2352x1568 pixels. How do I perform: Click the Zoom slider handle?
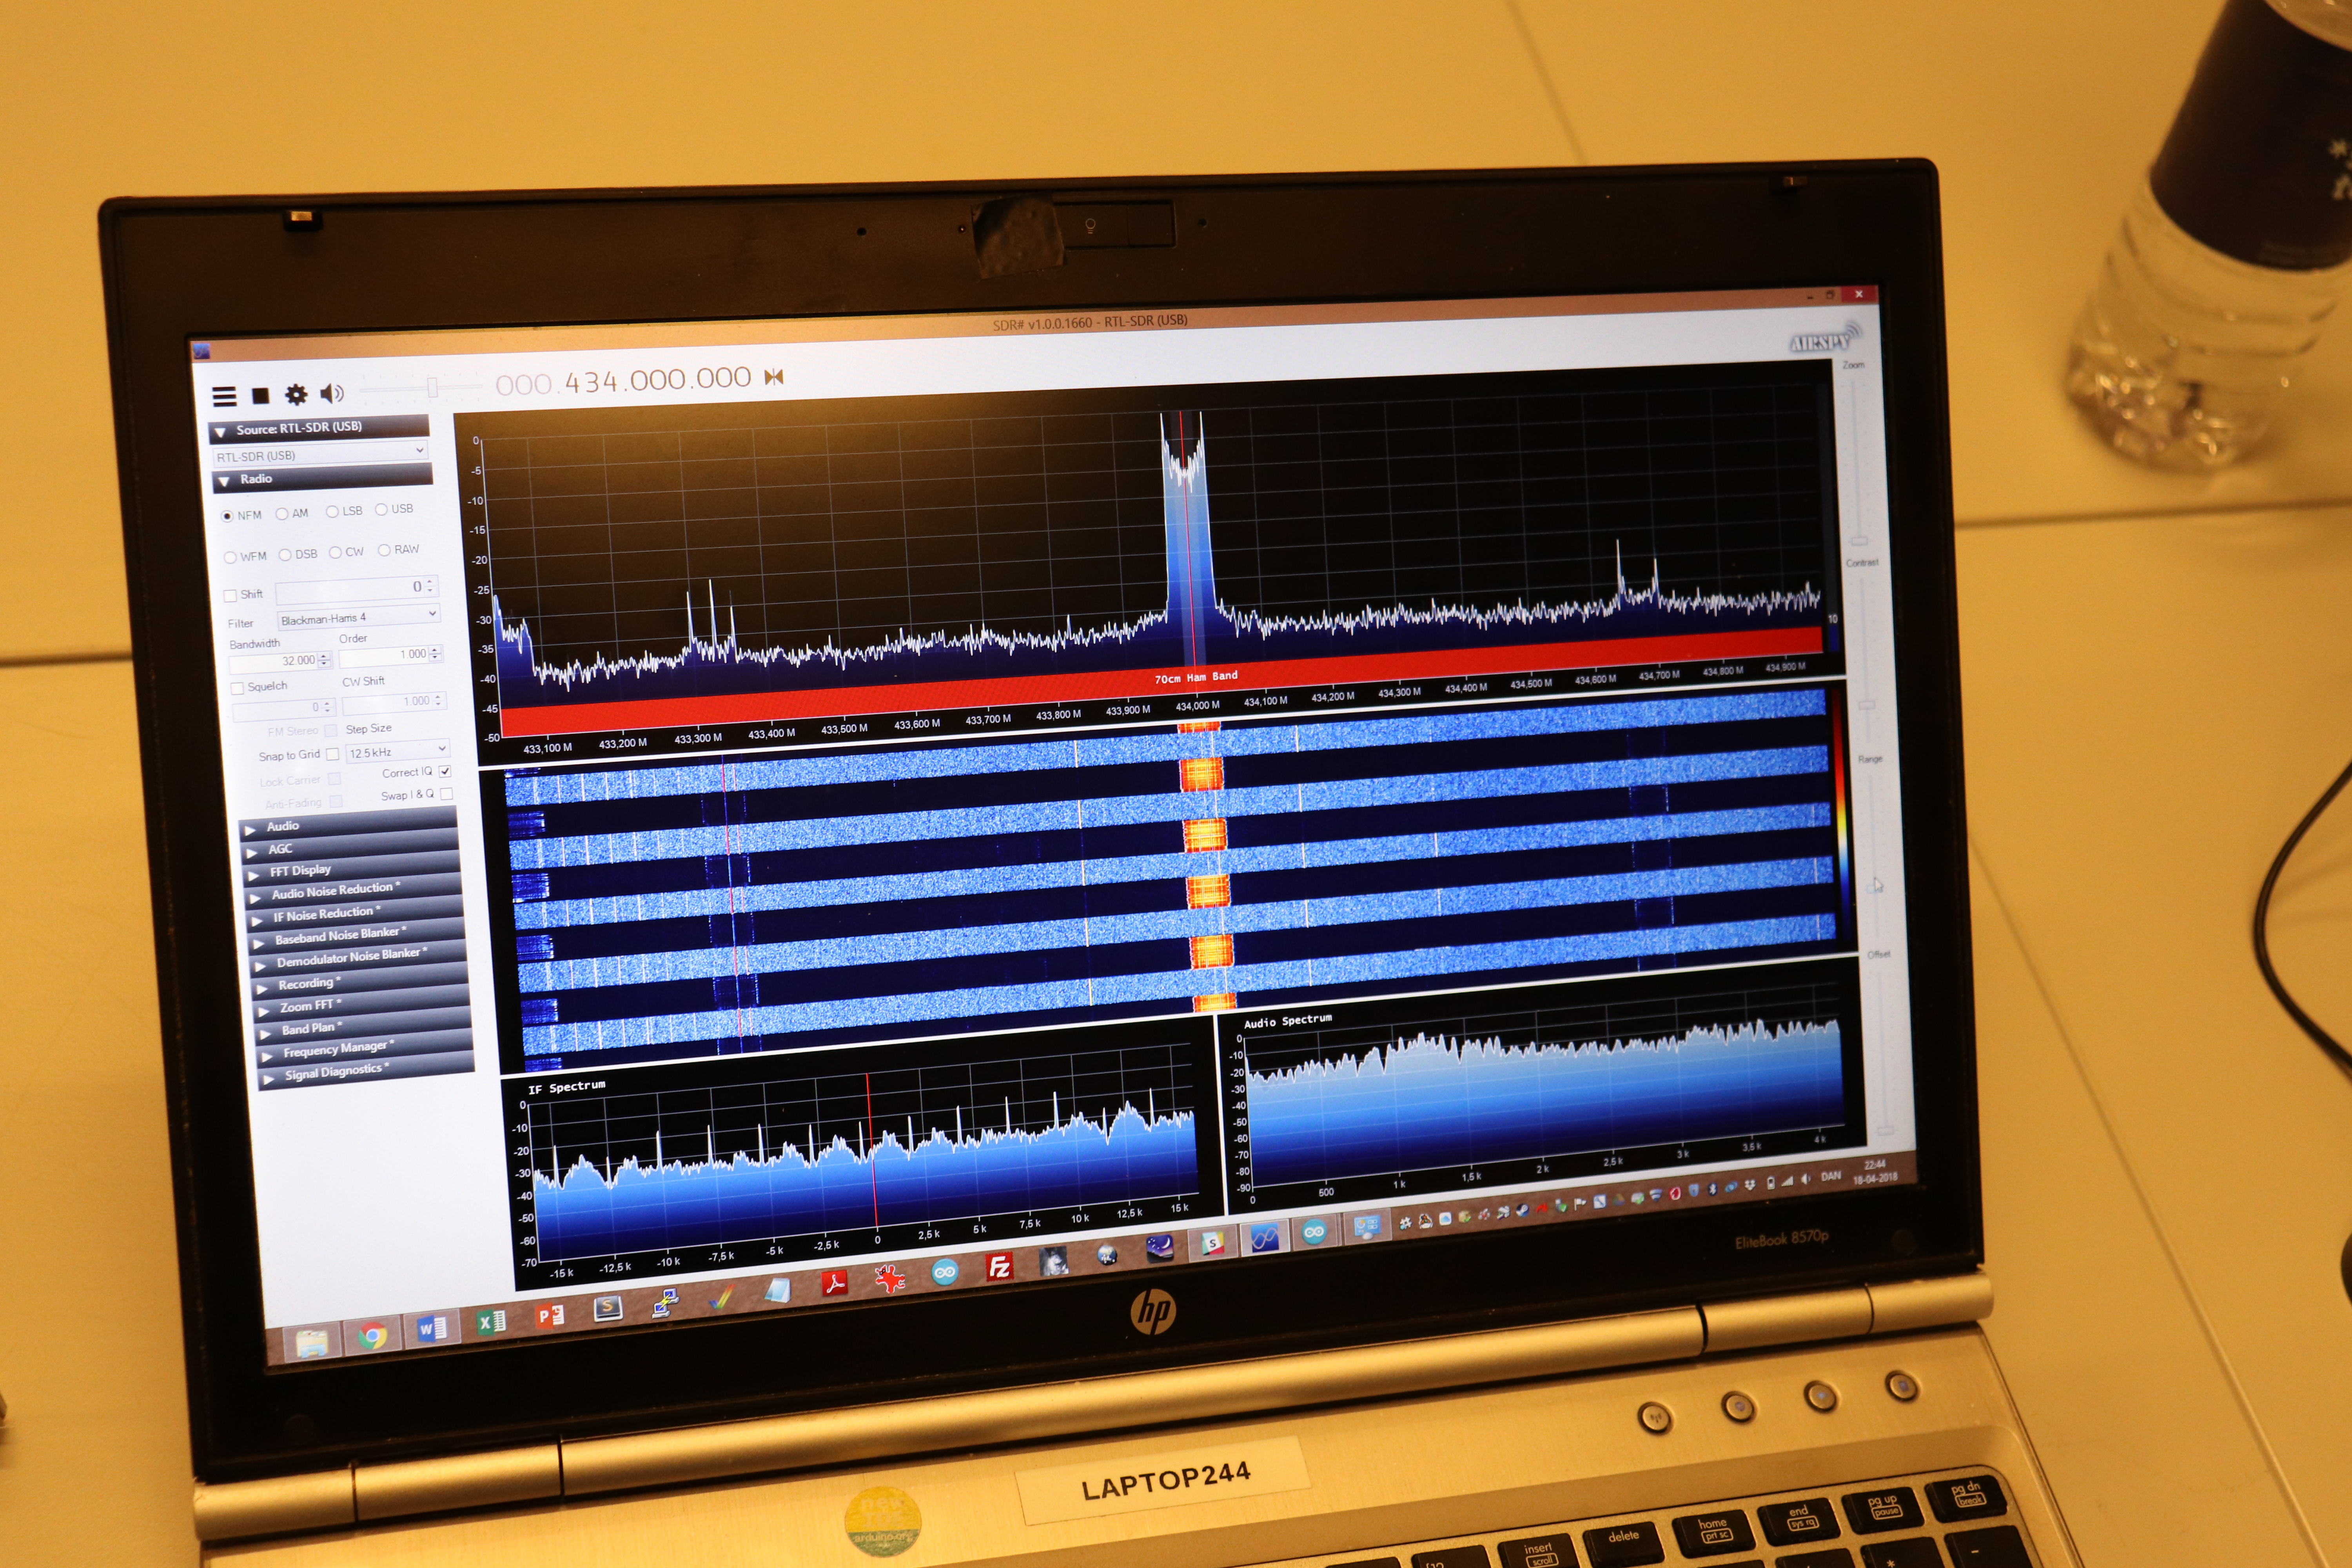click(1860, 541)
